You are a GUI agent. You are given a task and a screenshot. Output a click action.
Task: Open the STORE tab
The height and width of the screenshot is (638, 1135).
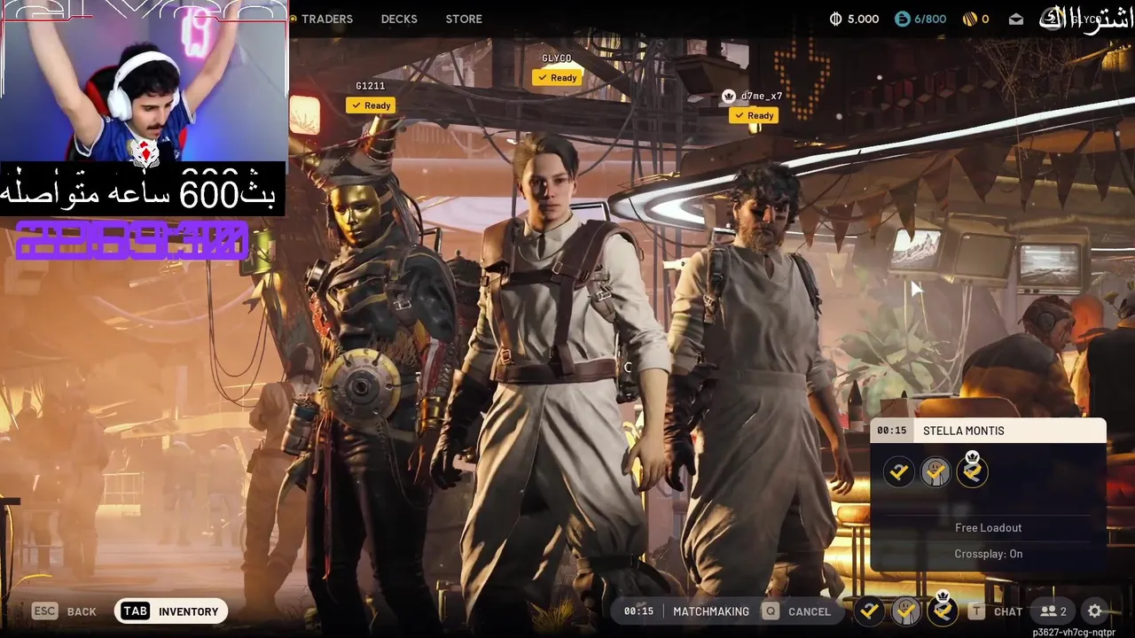464,19
